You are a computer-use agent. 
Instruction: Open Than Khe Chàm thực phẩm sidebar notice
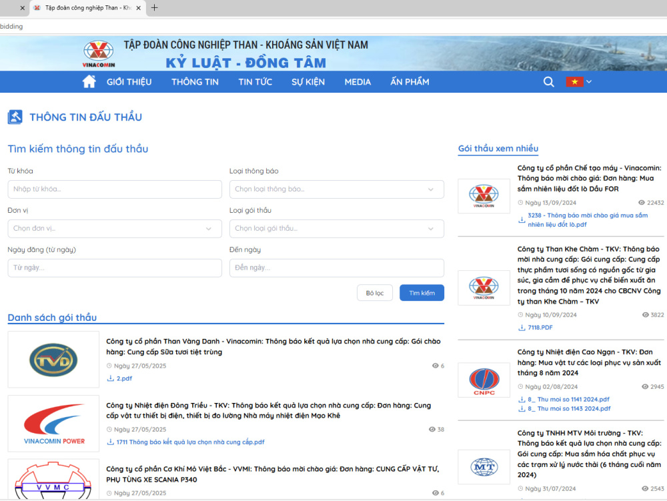(589, 275)
